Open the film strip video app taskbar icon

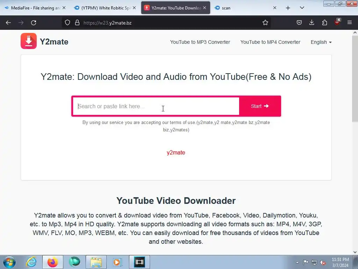pyautogui.click(x=139, y=262)
